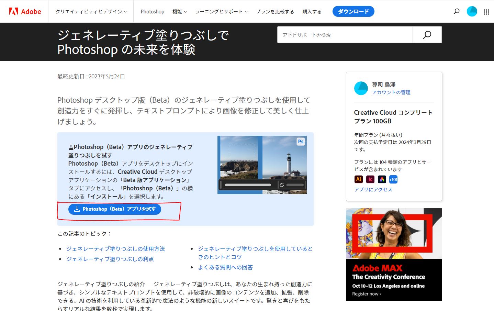The image size is (494, 311).
Task: Click the 尊司 鳥澤 account name
Action: [384, 85]
